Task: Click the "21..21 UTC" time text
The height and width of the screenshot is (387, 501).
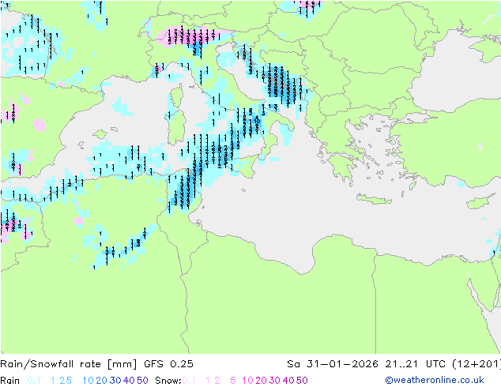Action: (416, 364)
